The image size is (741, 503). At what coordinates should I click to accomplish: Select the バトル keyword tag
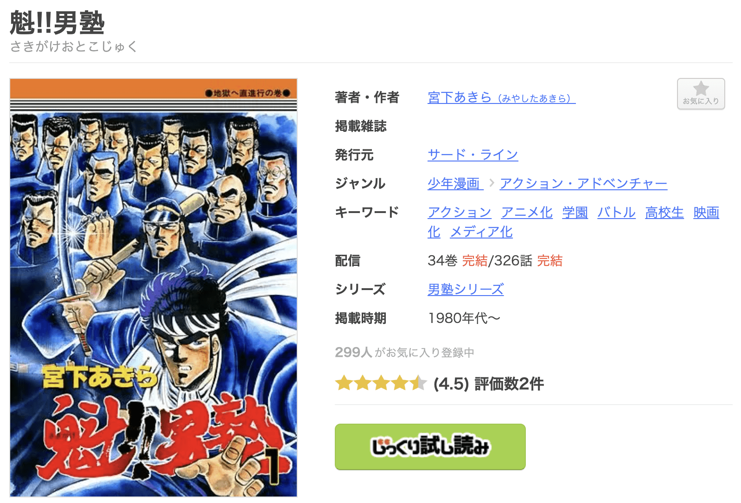(x=616, y=212)
